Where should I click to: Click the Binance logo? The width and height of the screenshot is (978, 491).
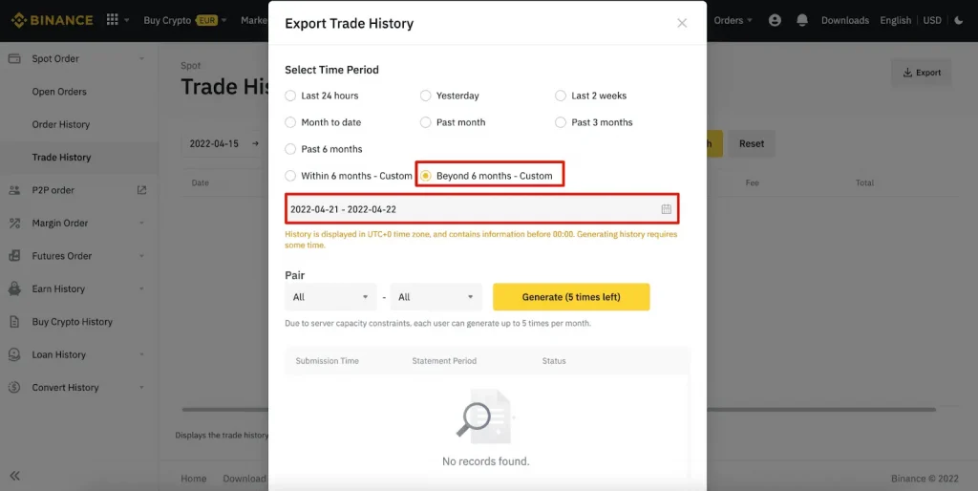tap(53, 20)
